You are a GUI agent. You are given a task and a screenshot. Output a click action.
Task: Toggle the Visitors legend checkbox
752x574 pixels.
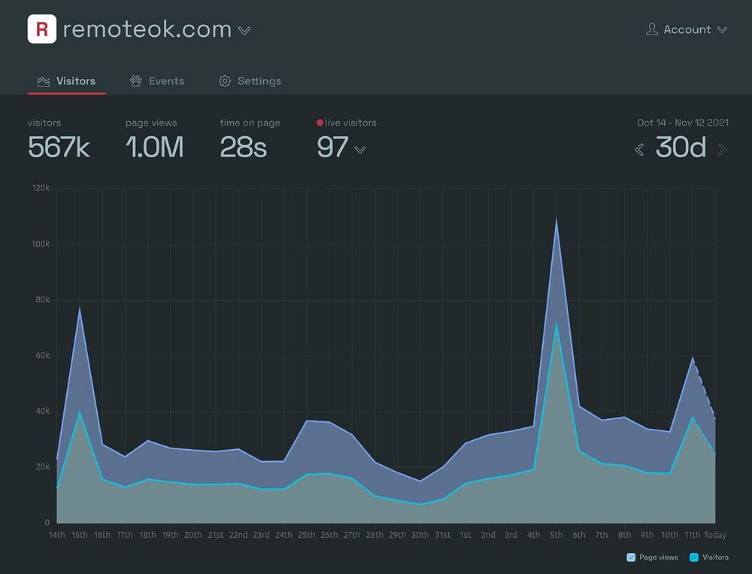[694, 557]
